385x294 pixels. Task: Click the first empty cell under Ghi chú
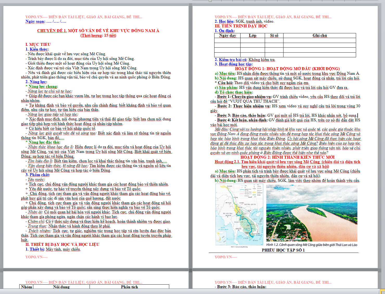pos(319,41)
